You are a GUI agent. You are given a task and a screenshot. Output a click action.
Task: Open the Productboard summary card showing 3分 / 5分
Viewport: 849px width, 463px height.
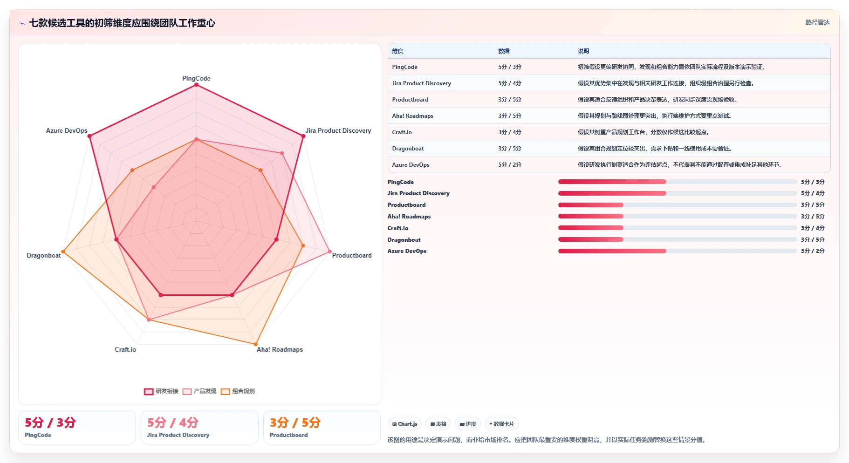tap(322, 427)
